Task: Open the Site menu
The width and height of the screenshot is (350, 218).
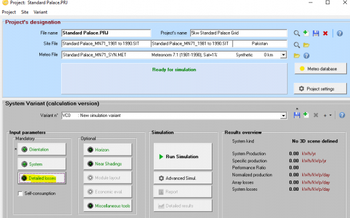Action: tap(25, 12)
